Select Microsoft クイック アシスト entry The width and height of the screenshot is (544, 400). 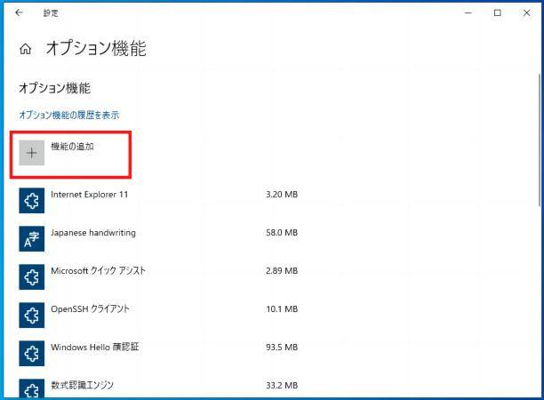[98, 270]
